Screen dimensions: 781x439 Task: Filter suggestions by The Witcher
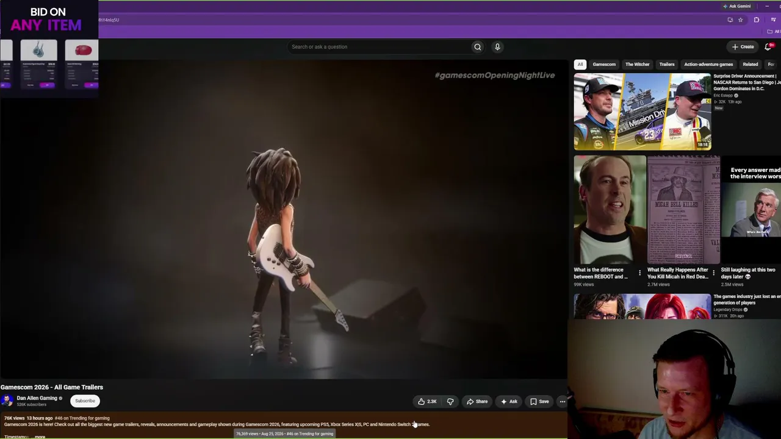[x=638, y=65]
